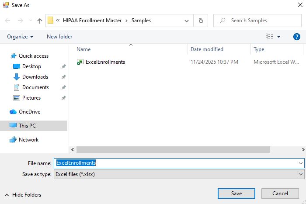The height and width of the screenshot is (204, 306).
Task: Click the folder icon in address bar
Action: tap(50, 20)
